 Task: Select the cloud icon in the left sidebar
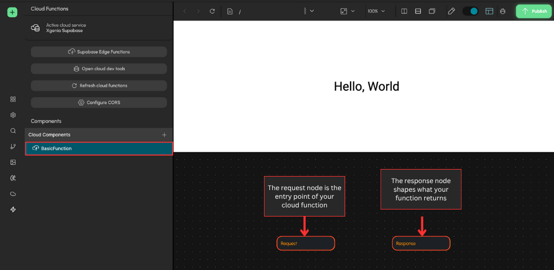tap(13, 193)
